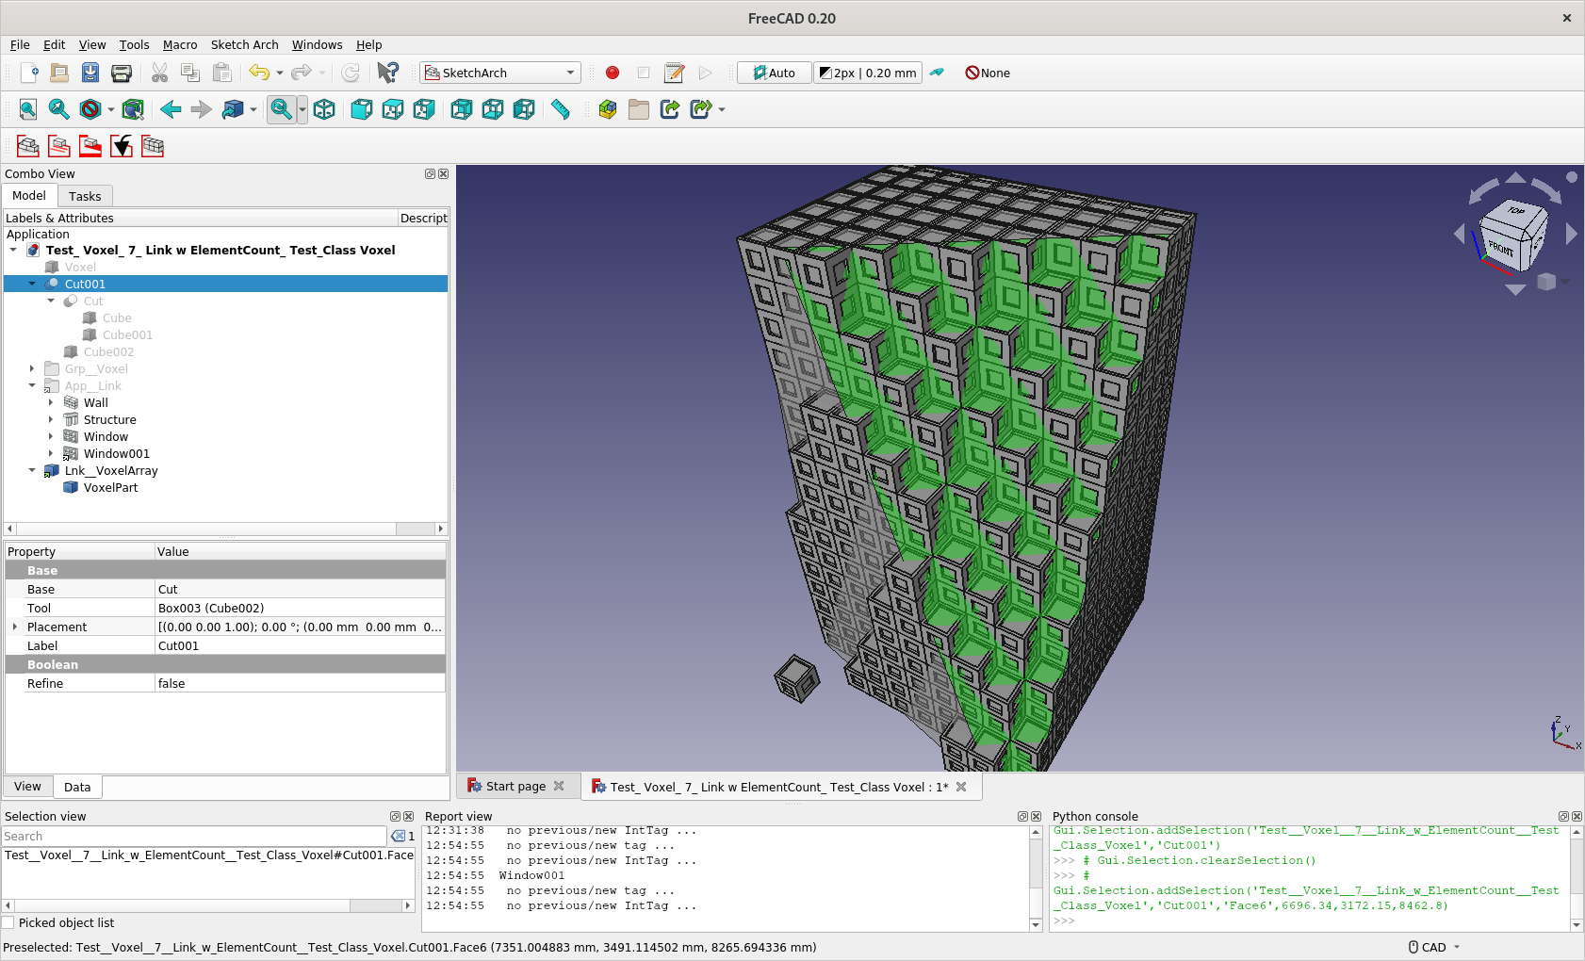Toggle the None snapping button
Image resolution: width=1585 pixels, height=961 pixels.
(987, 73)
